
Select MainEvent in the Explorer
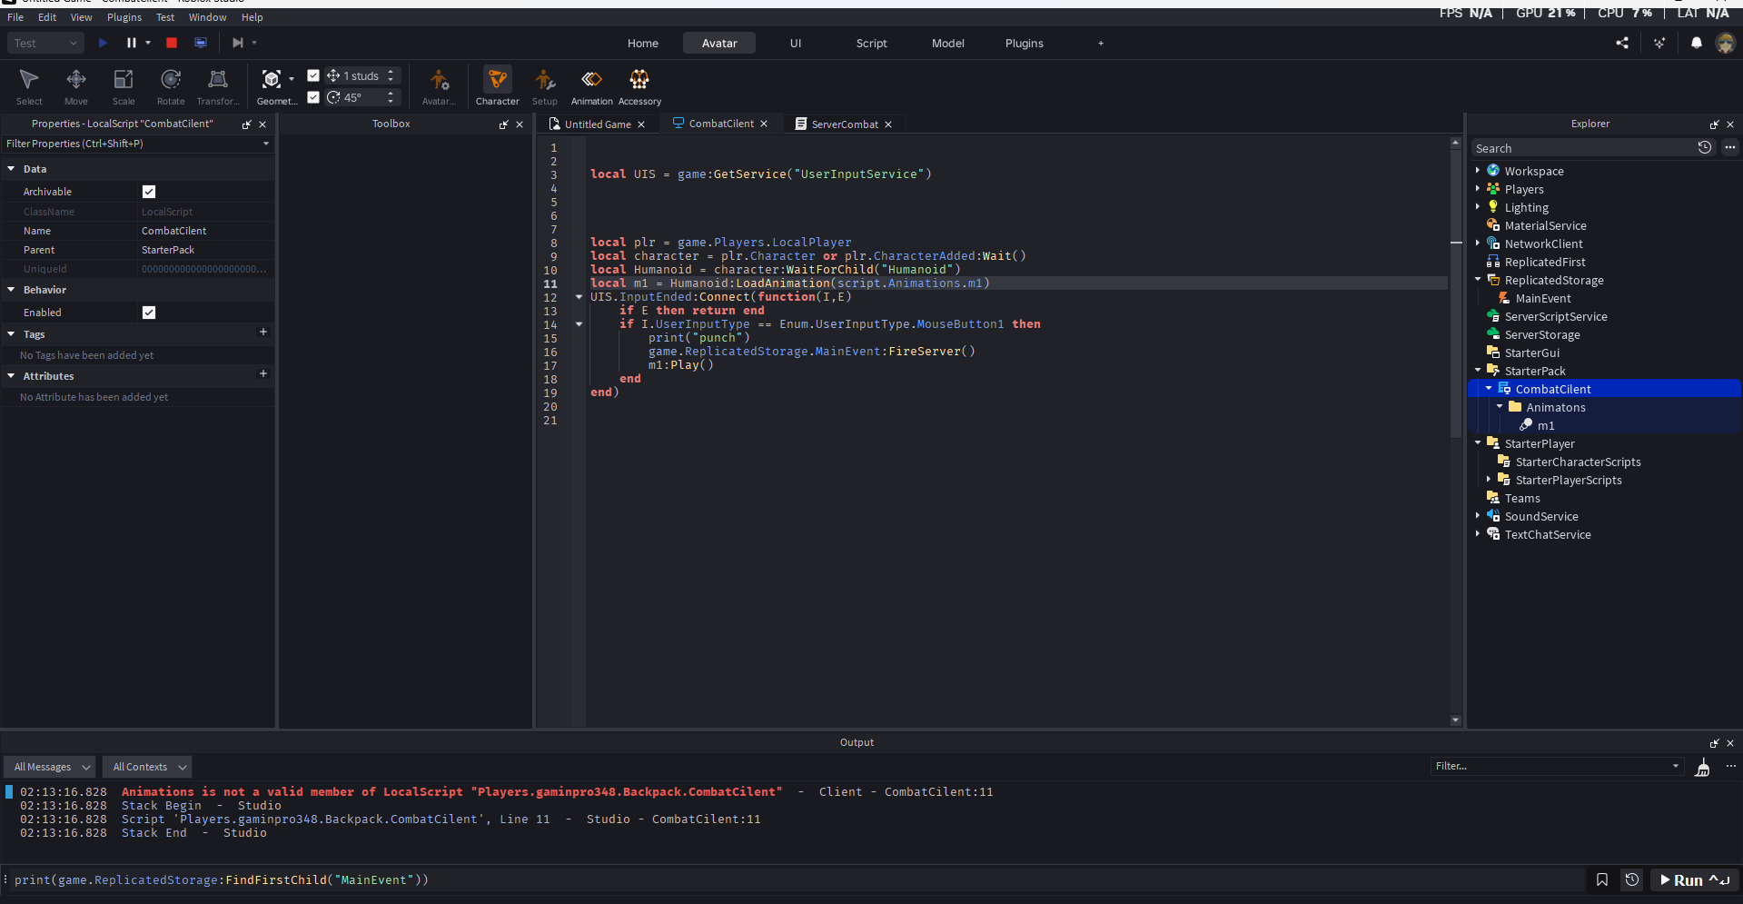pyautogui.click(x=1542, y=299)
